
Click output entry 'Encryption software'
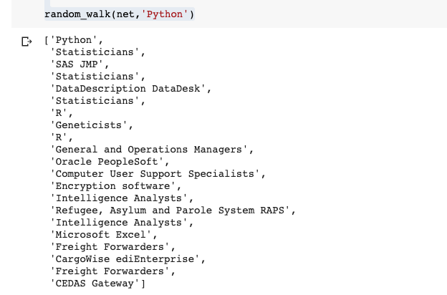[x=112, y=186]
